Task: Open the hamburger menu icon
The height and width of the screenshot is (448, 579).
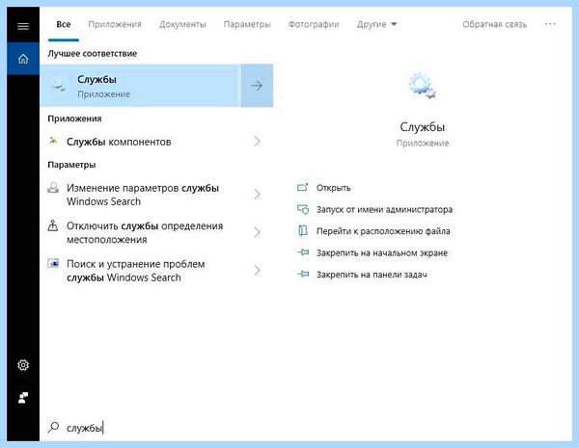Action: click(x=23, y=26)
